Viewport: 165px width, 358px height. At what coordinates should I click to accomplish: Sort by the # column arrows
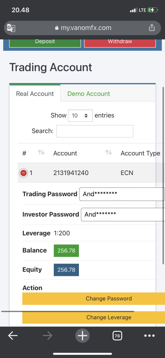click(41, 152)
